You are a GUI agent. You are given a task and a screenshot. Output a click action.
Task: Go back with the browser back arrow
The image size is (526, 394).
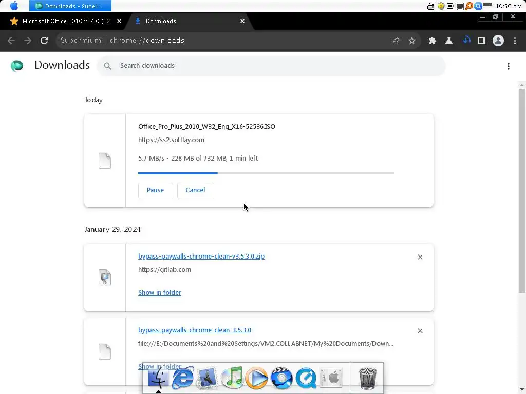11,41
